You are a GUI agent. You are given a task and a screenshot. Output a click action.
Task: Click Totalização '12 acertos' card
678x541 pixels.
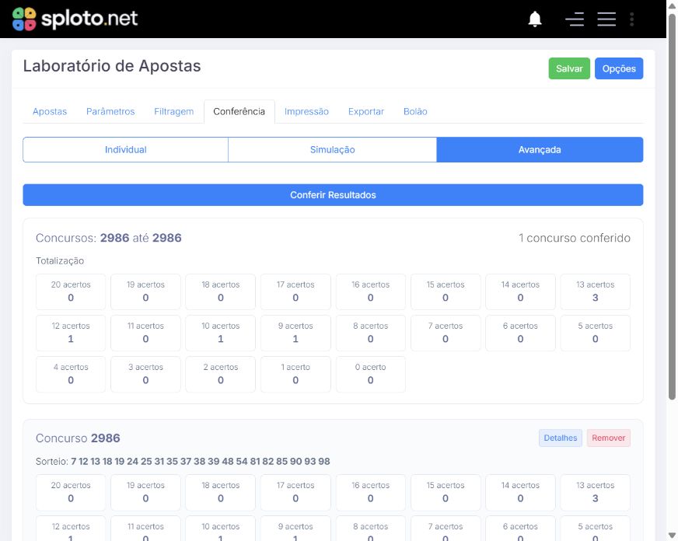tap(71, 333)
